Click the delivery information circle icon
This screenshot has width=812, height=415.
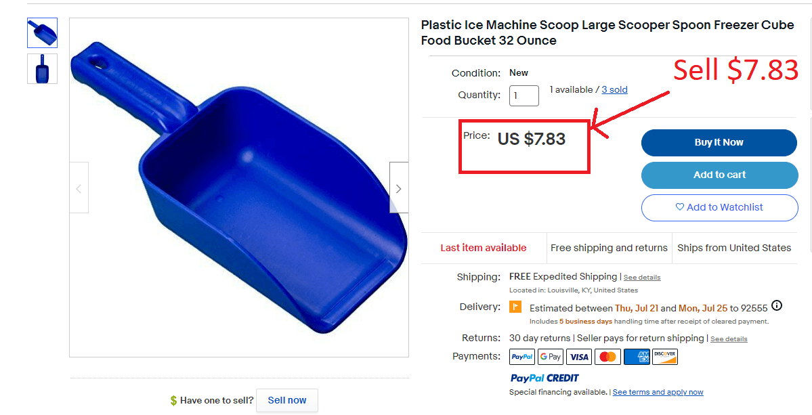coord(777,305)
